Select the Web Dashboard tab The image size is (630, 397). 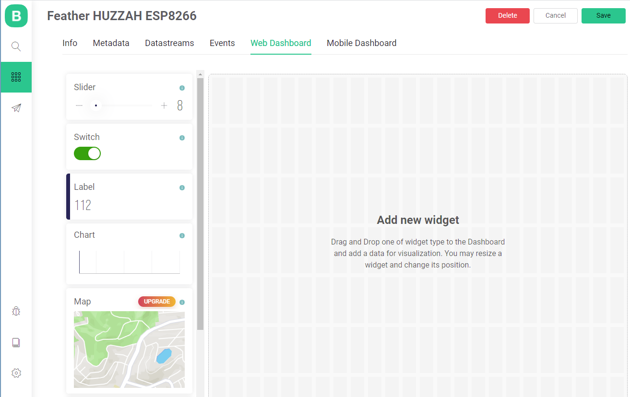[x=281, y=43]
